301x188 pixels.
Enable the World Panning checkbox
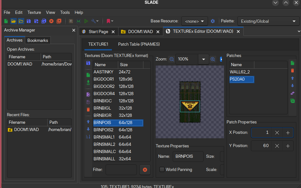(162, 169)
